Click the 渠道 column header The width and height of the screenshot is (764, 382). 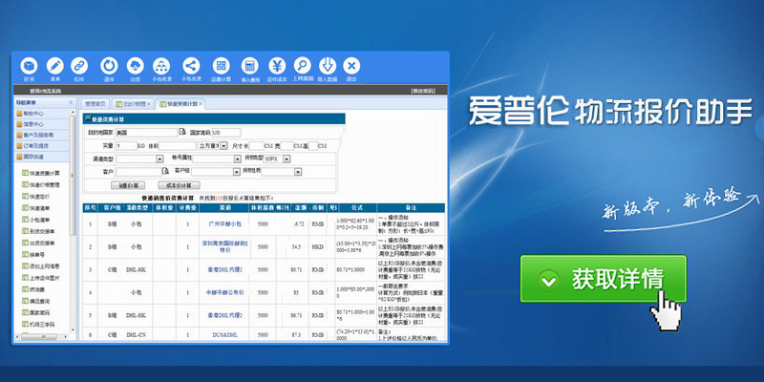coord(224,208)
